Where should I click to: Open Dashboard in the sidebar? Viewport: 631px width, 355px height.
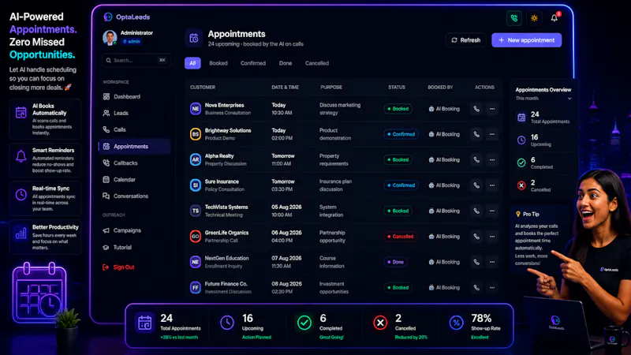tap(134, 96)
